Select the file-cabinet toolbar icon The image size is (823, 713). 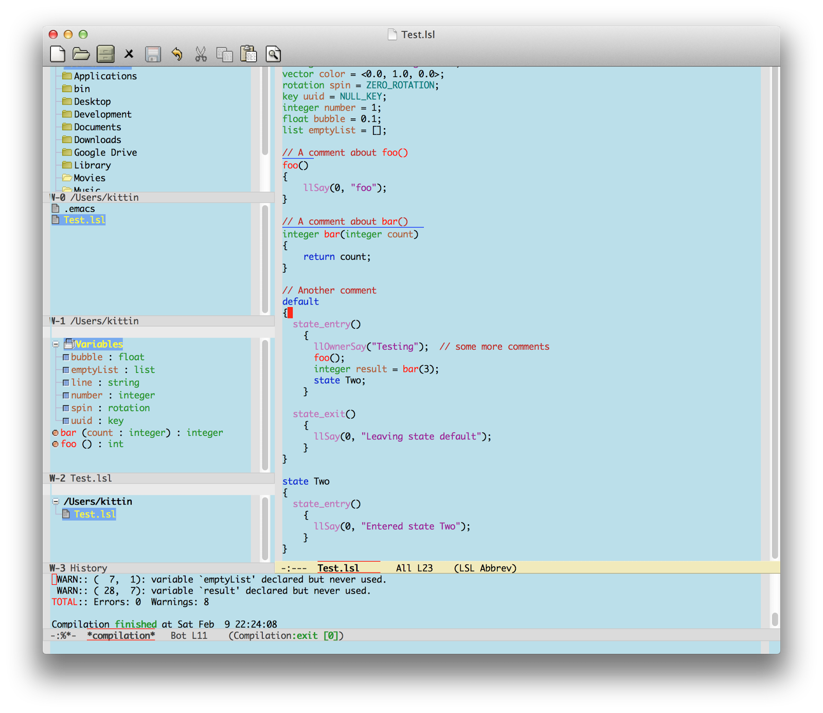pyautogui.click(x=105, y=54)
